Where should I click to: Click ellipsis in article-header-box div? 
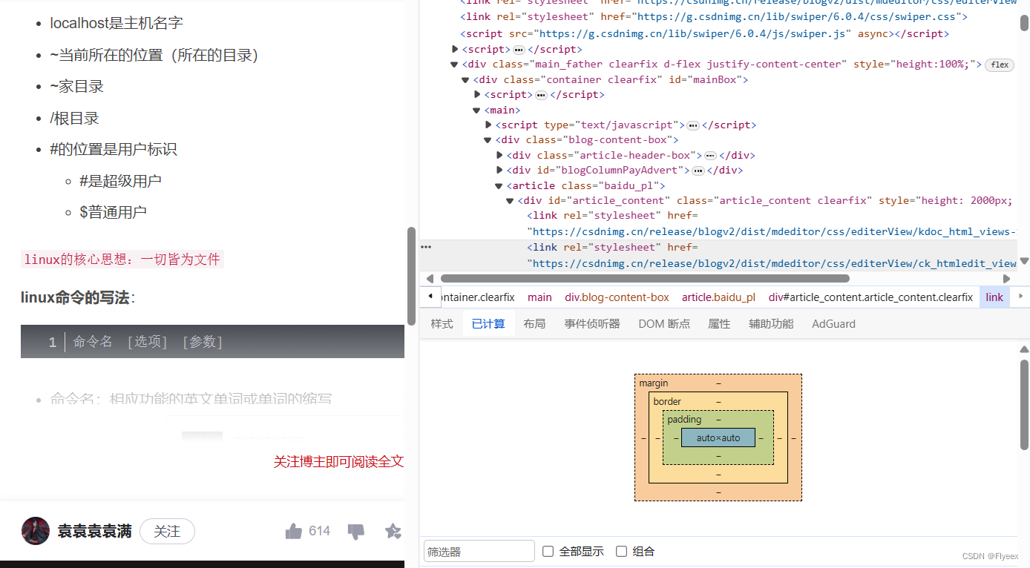(710, 156)
